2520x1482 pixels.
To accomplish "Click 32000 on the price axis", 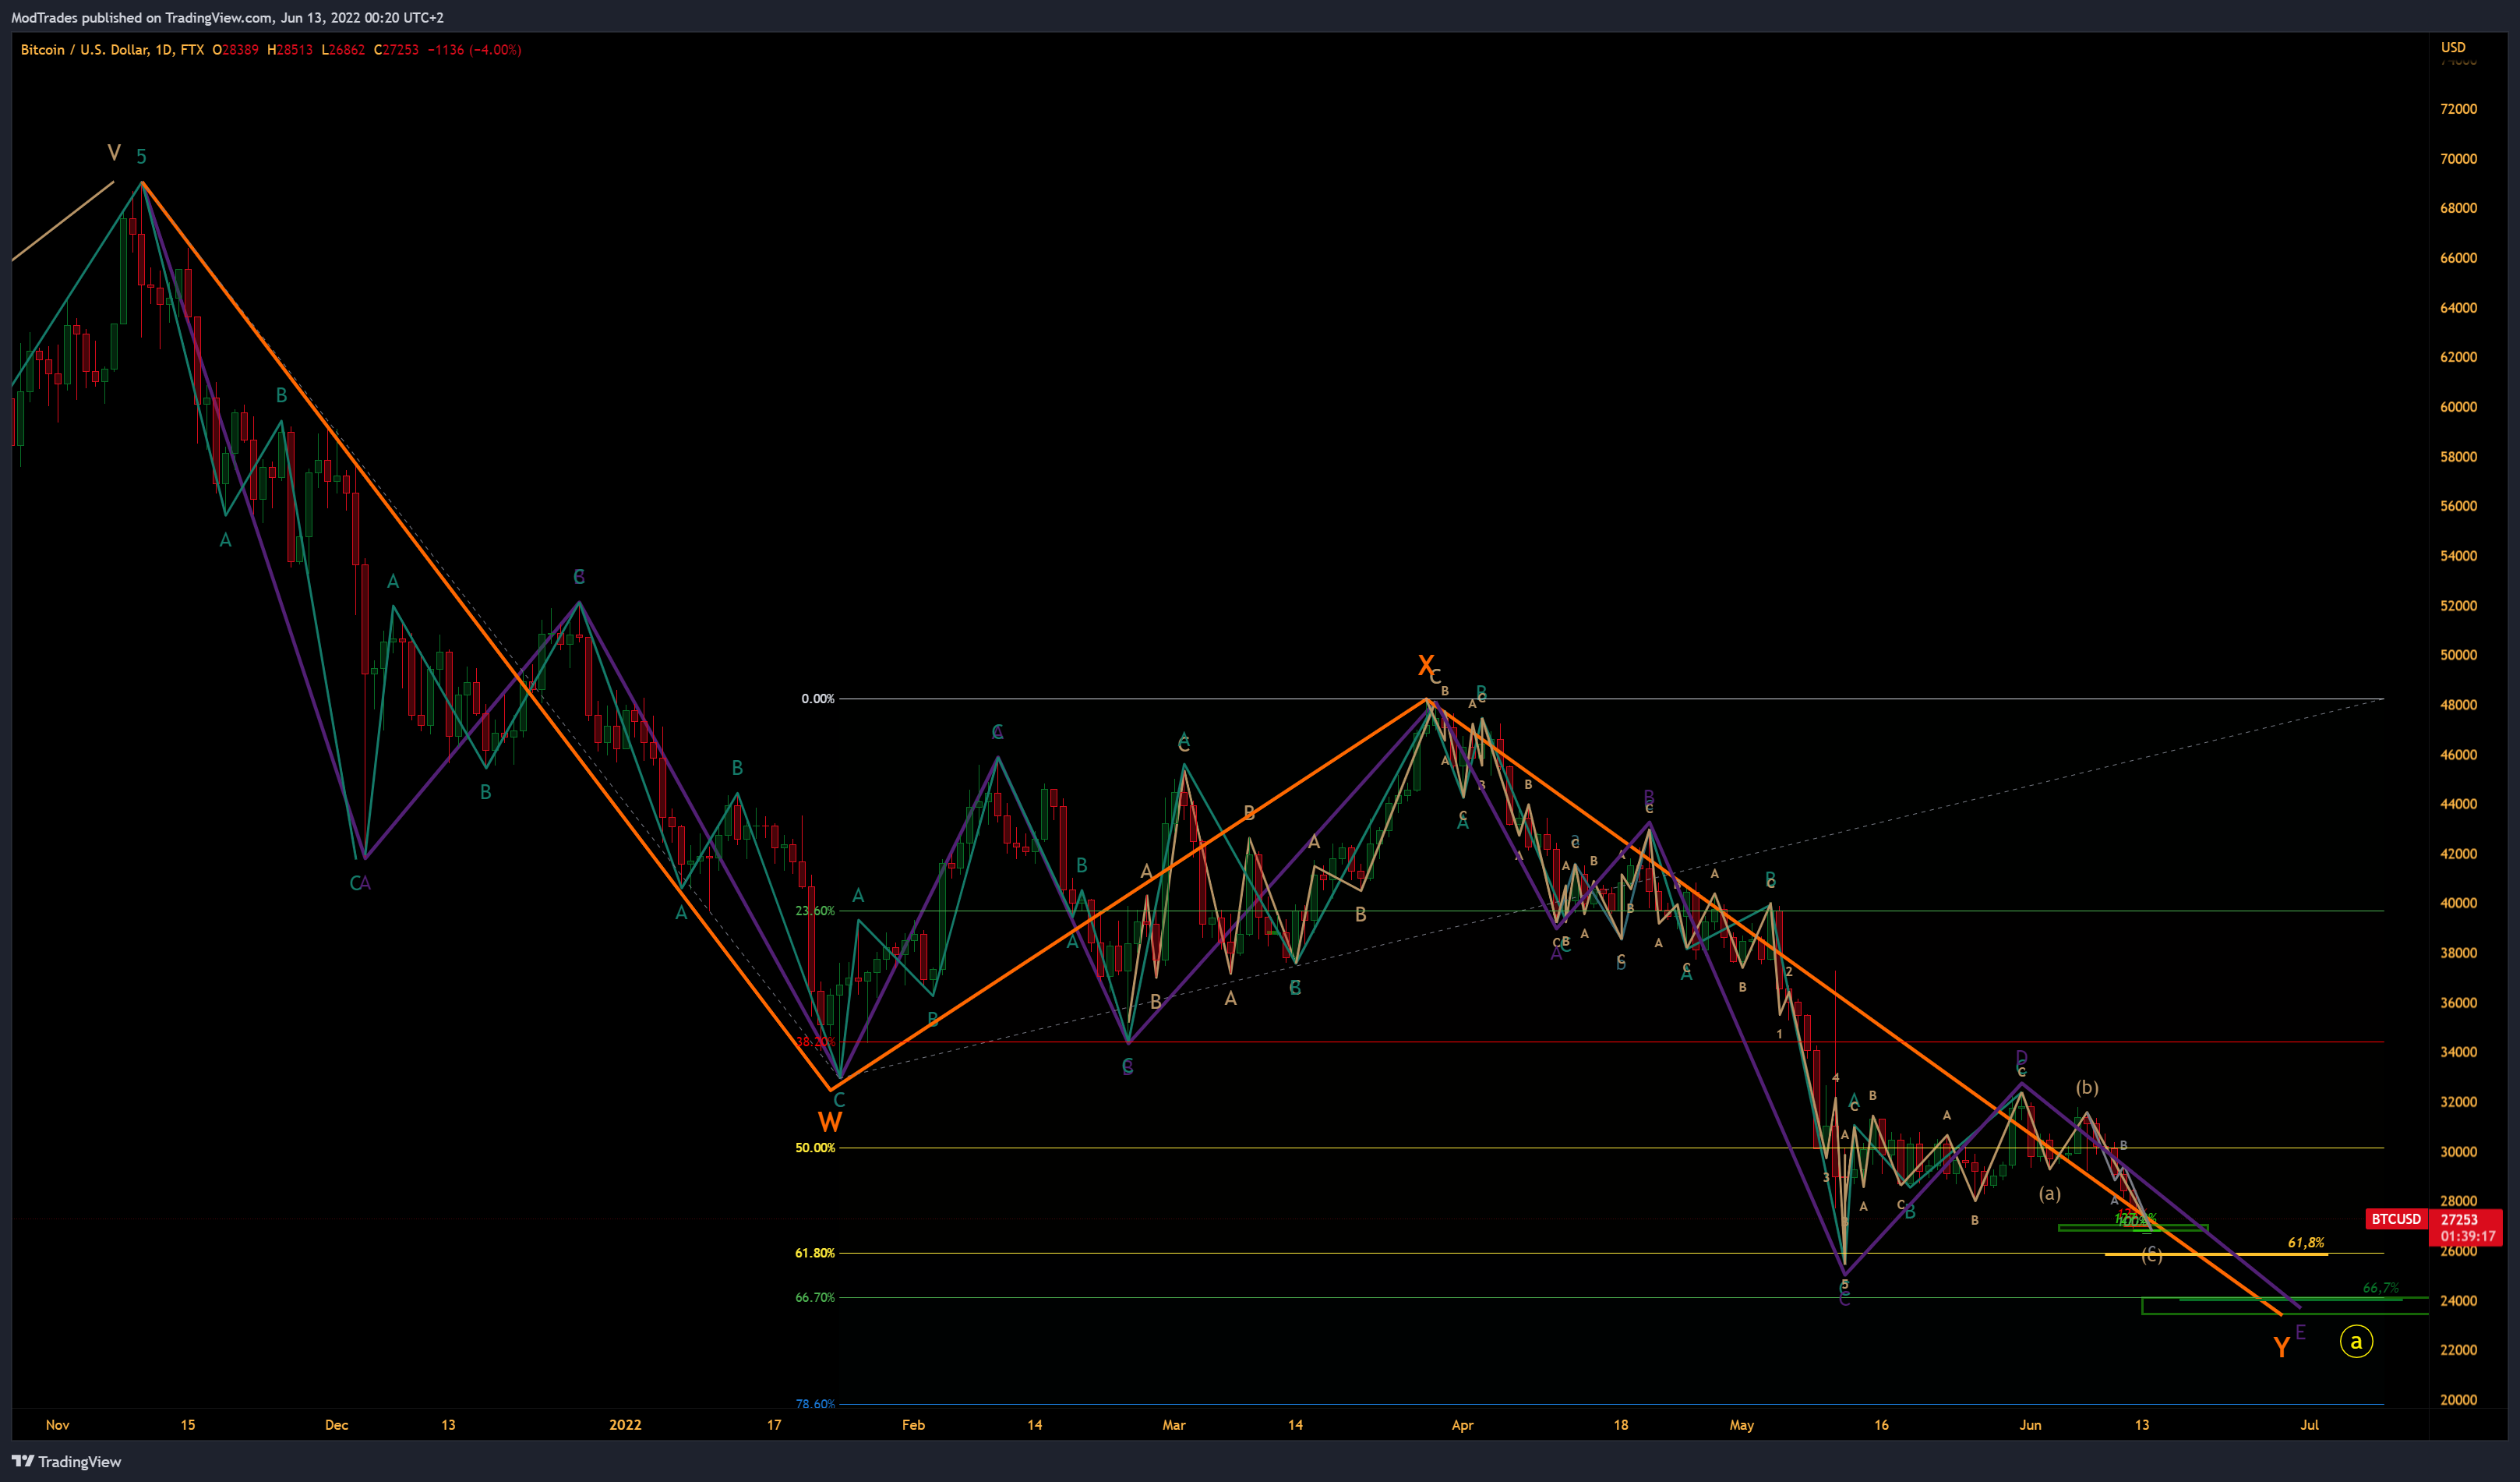I will (2458, 1102).
